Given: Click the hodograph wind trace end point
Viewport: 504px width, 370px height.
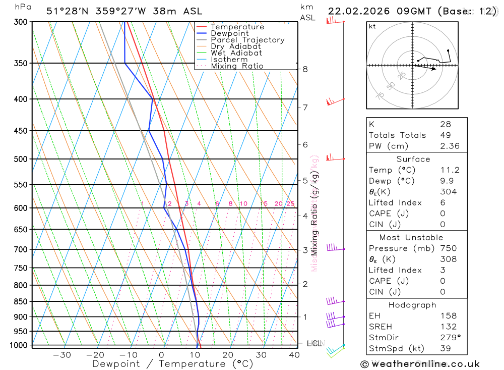Looking at the screenshot, I should click(x=448, y=50).
